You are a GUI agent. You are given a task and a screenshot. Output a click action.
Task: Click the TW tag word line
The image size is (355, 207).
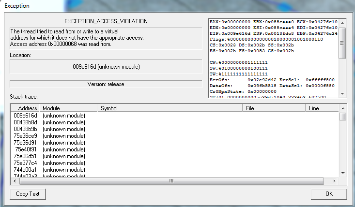coord(239,74)
